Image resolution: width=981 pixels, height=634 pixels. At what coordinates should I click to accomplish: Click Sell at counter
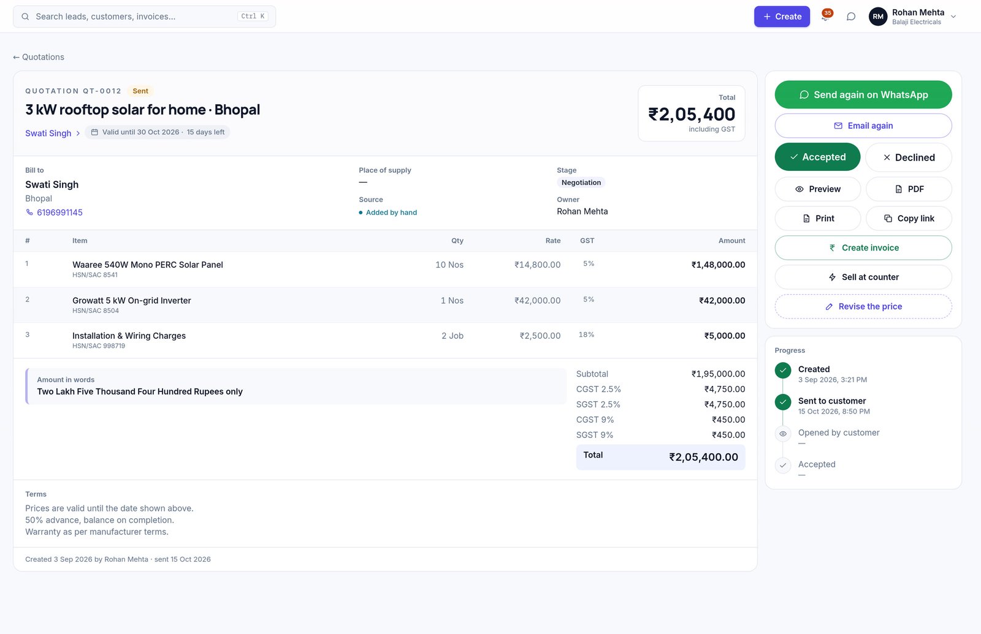[x=863, y=277]
